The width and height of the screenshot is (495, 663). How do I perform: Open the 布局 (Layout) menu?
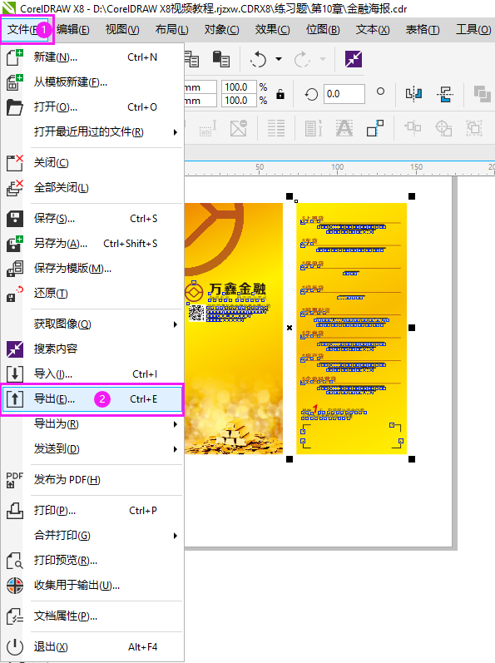pyautogui.click(x=171, y=29)
